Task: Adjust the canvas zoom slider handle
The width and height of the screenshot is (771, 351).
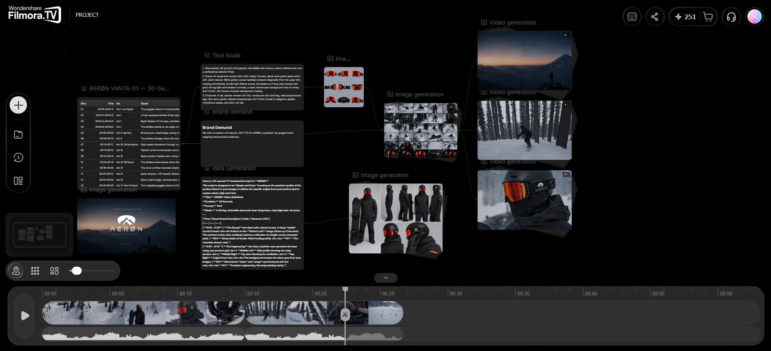Action: click(x=76, y=271)
